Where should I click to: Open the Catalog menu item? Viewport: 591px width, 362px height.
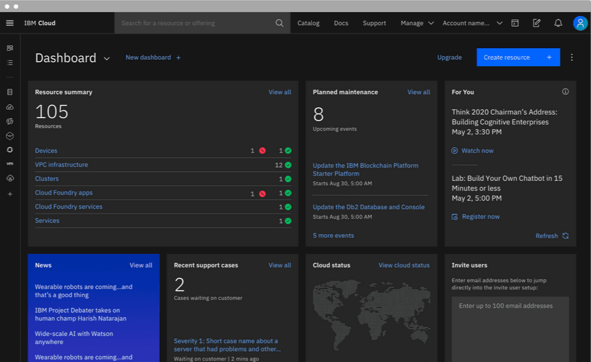click(308, 23)
